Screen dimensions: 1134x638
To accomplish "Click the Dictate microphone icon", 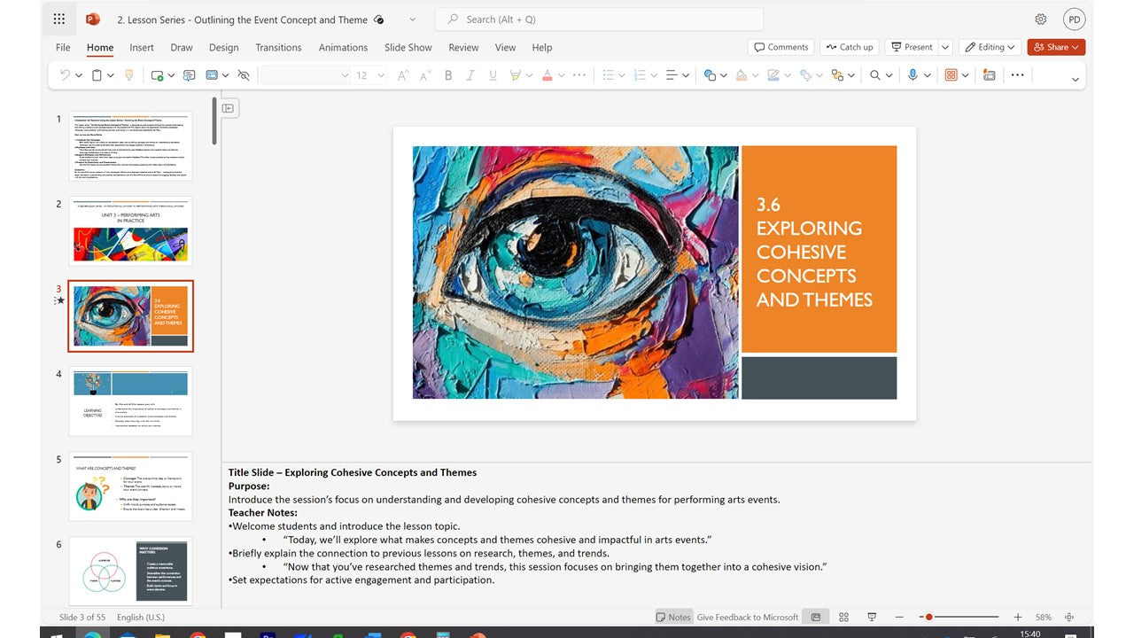I will point(913,75).
